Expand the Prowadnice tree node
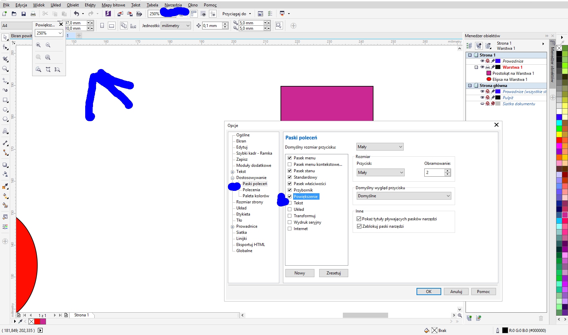Image resolution: width=568 pixels, height=335 pixels. (x=233, y=227)
